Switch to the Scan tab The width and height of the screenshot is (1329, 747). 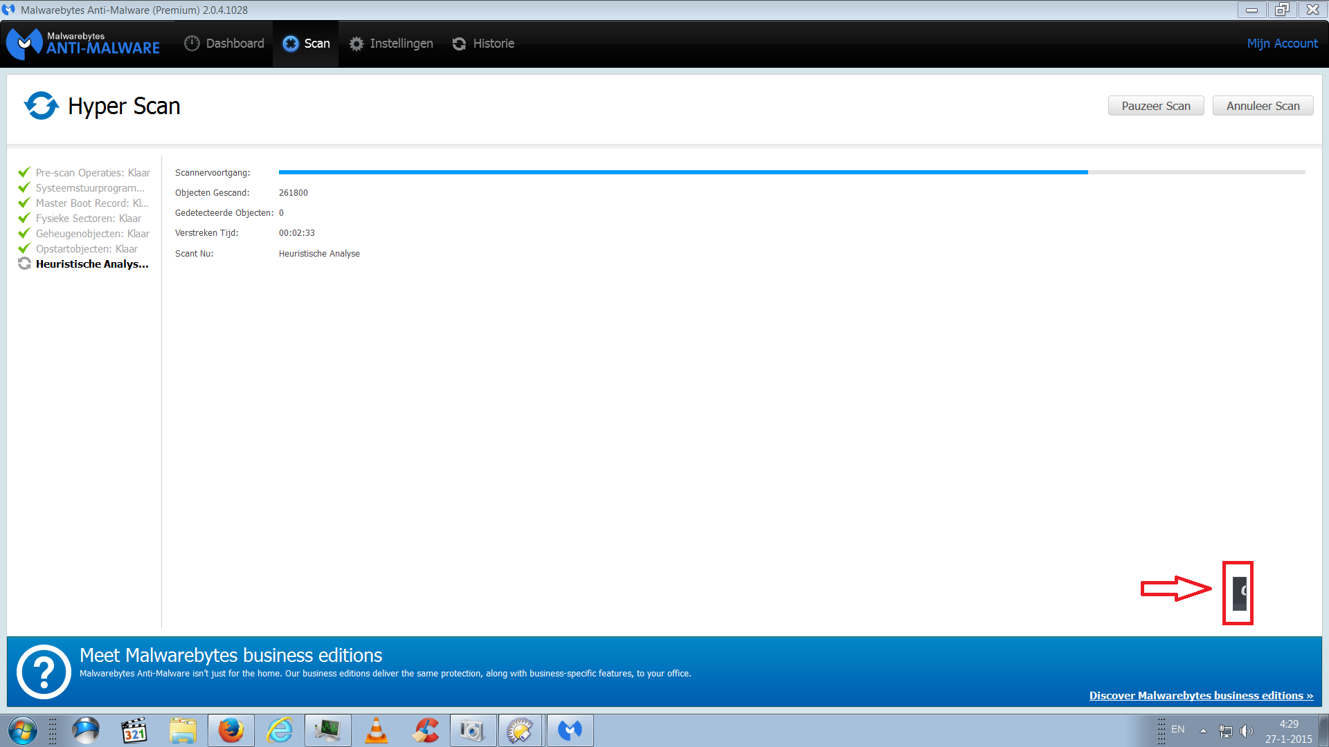tap(306, 44)
